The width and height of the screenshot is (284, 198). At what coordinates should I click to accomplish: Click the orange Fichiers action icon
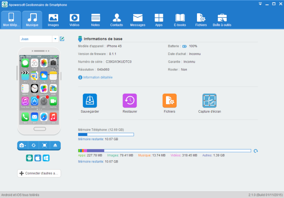pyautogui.click(x=170, y=101)
